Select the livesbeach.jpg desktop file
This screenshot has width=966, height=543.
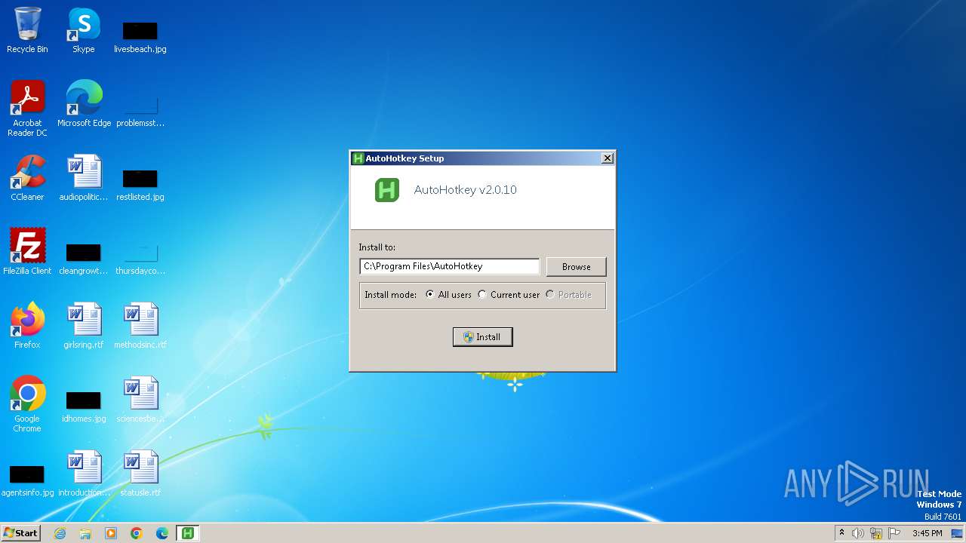140,36
